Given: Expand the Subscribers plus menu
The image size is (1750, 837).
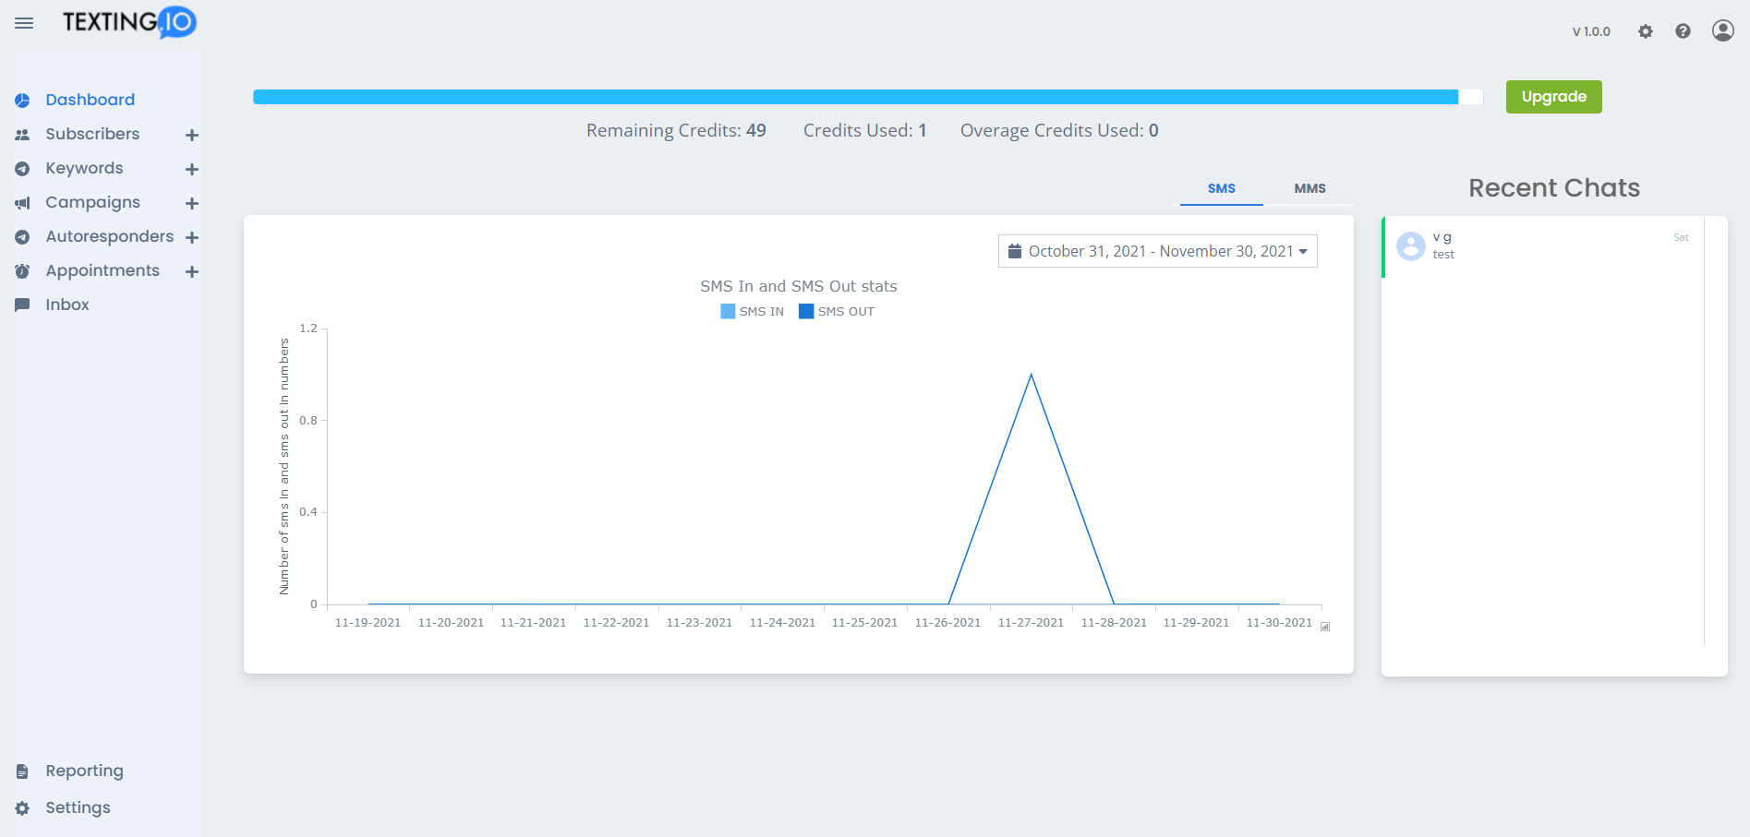Looking at the screenshot, I should pyautogui.click(x=192, y=135).
